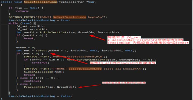Click the small red annotation near ProcessData

click(124, 83)
